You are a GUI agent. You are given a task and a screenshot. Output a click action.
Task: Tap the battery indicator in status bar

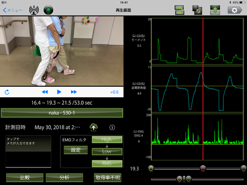(242, 3)
